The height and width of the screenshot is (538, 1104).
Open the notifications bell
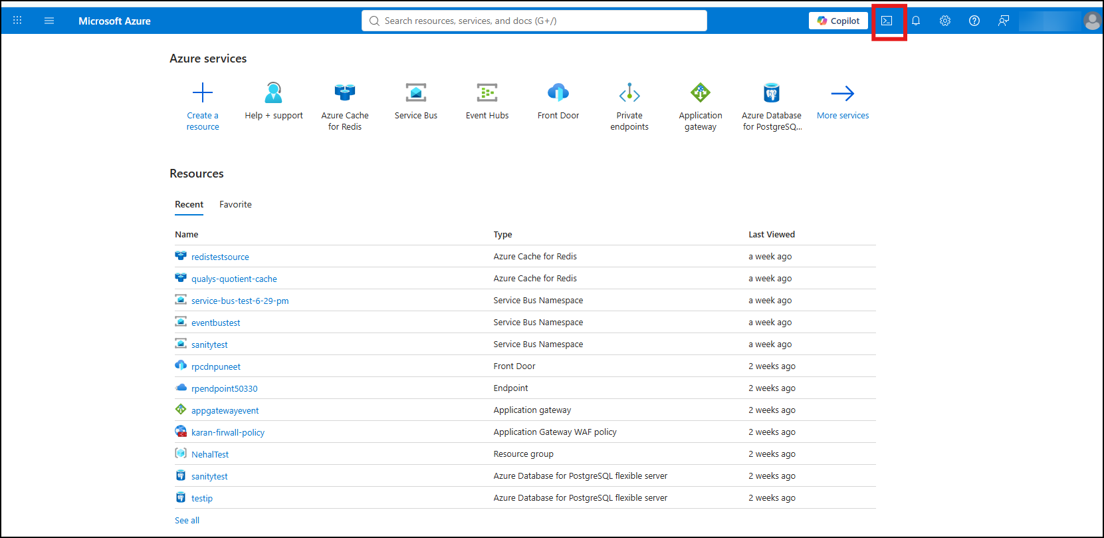tap(916, 21)
